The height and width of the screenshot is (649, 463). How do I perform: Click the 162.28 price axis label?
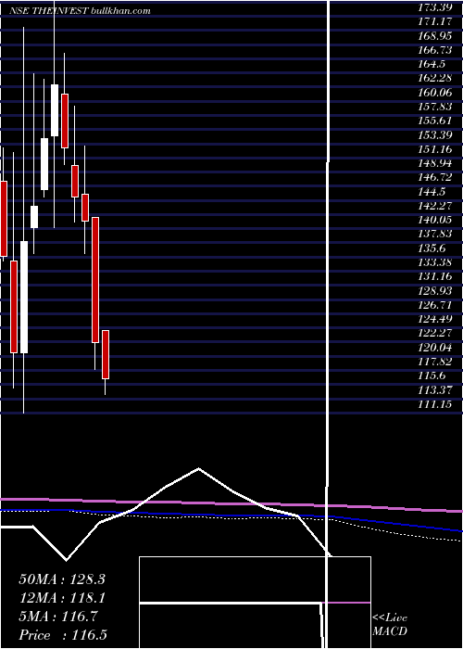click(x=435, y=78)
